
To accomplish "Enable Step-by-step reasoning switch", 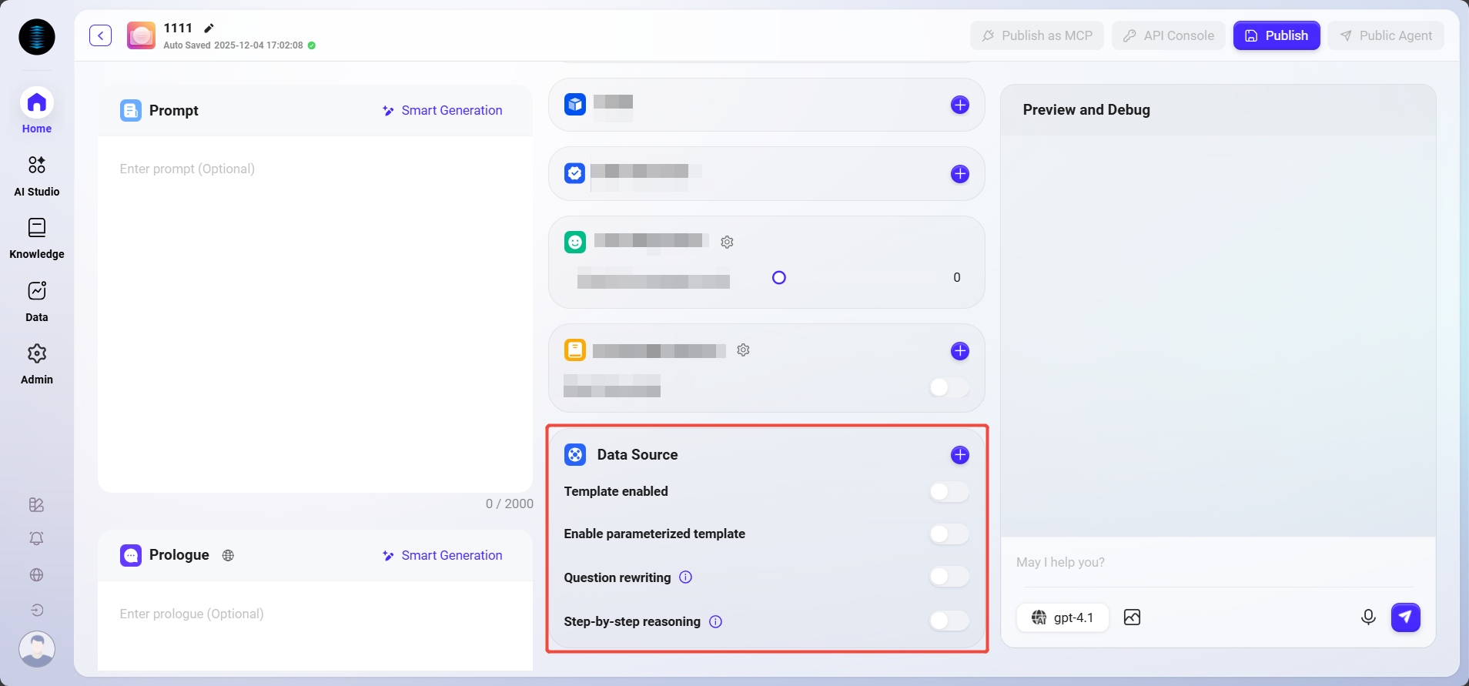I will (949, 621).
